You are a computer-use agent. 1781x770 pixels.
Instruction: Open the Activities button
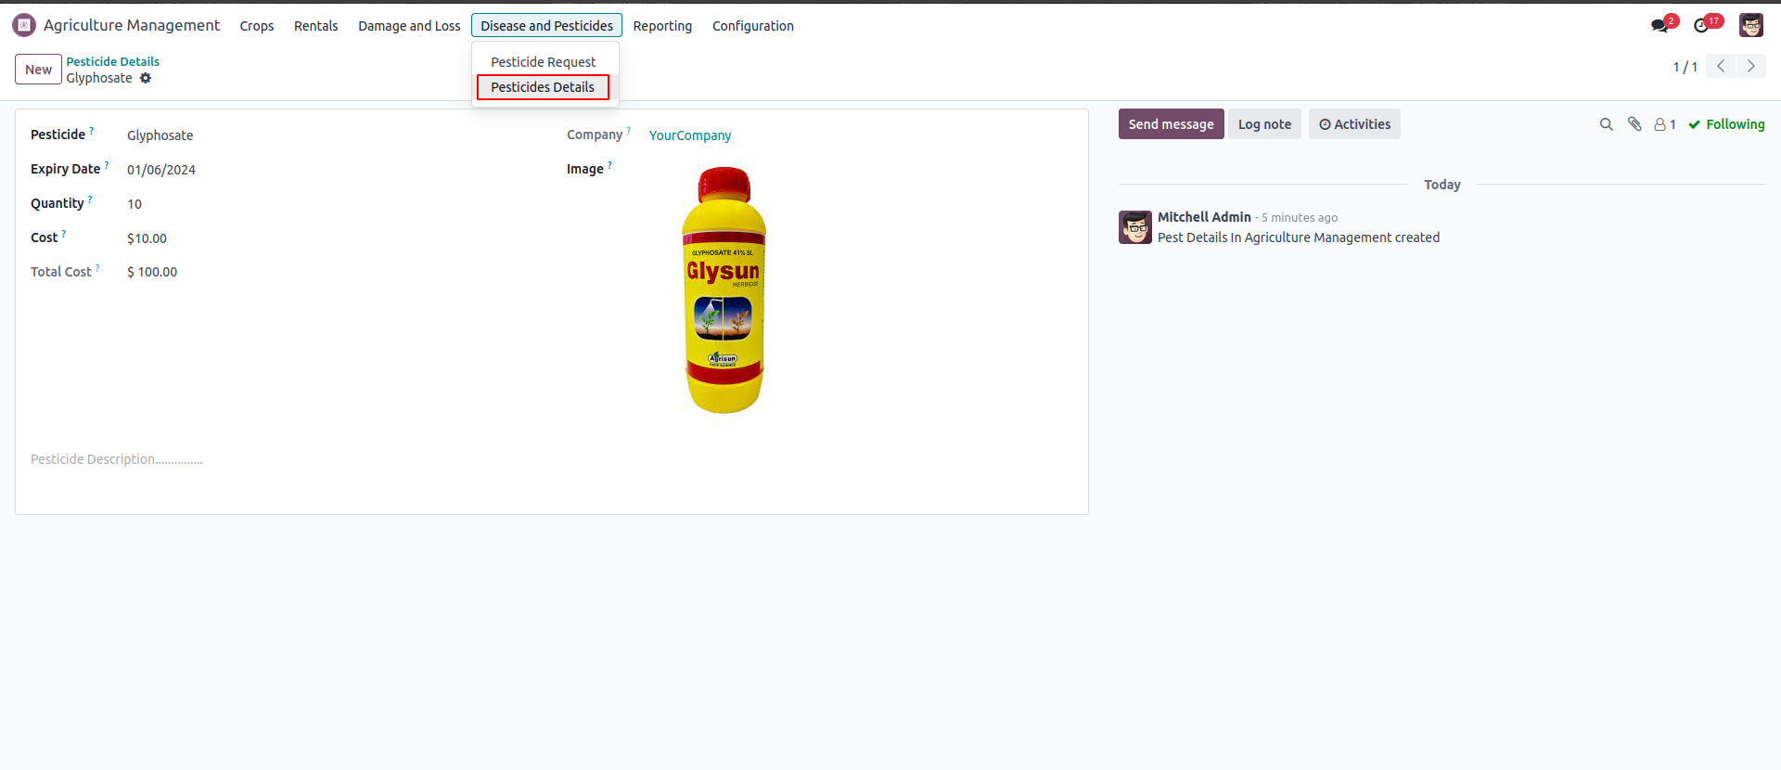pos(1354,124)
